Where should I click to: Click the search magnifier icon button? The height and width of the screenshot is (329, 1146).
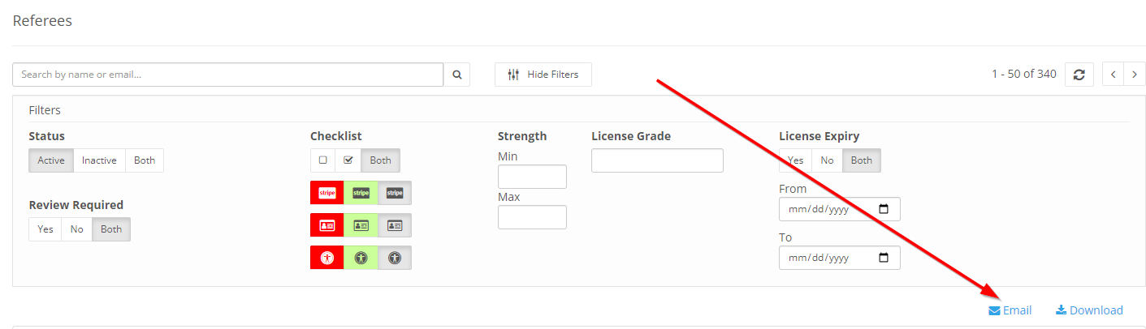point(456,75)
